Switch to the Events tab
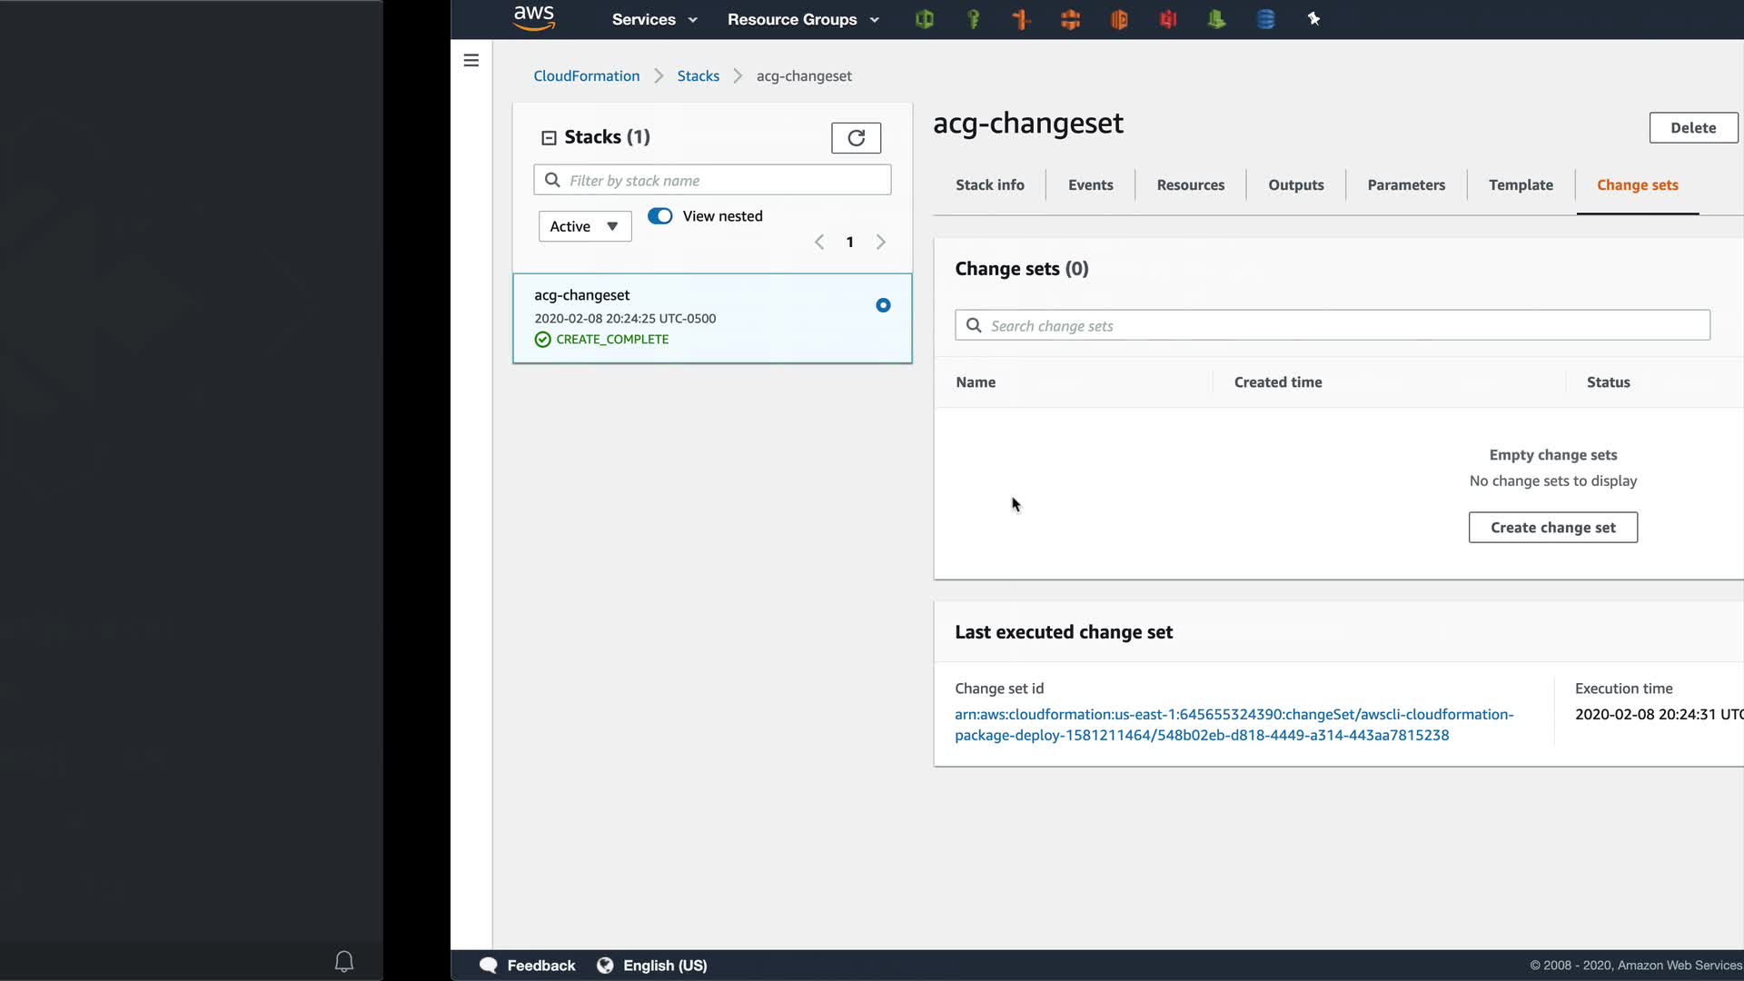Viewport: 1744px width, 981px height. (x=1090, y=185)
